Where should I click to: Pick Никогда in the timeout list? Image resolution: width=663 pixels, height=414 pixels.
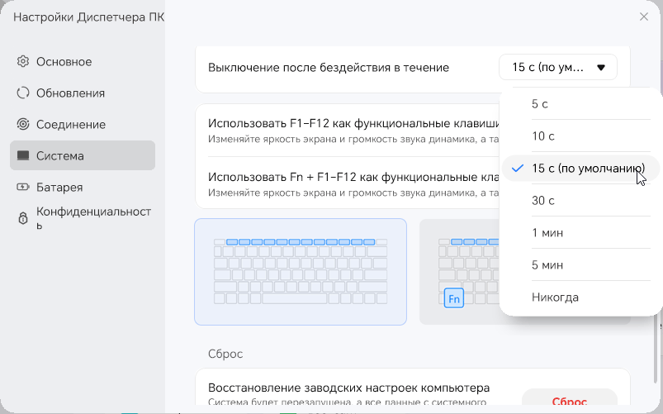pos(555,297)
